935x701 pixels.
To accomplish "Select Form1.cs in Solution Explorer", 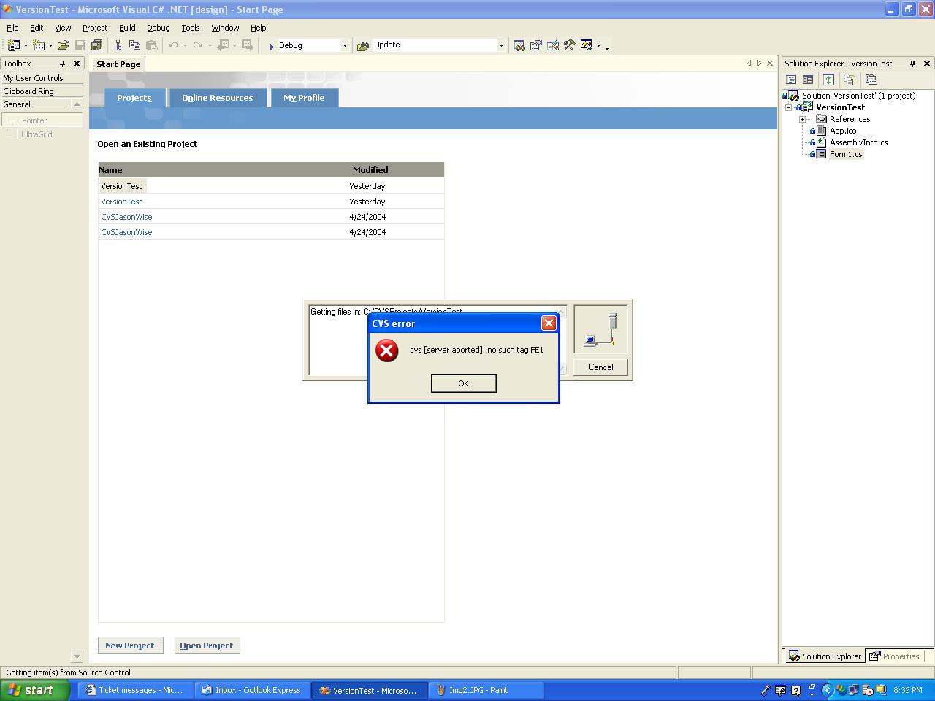I will (845, 154).
